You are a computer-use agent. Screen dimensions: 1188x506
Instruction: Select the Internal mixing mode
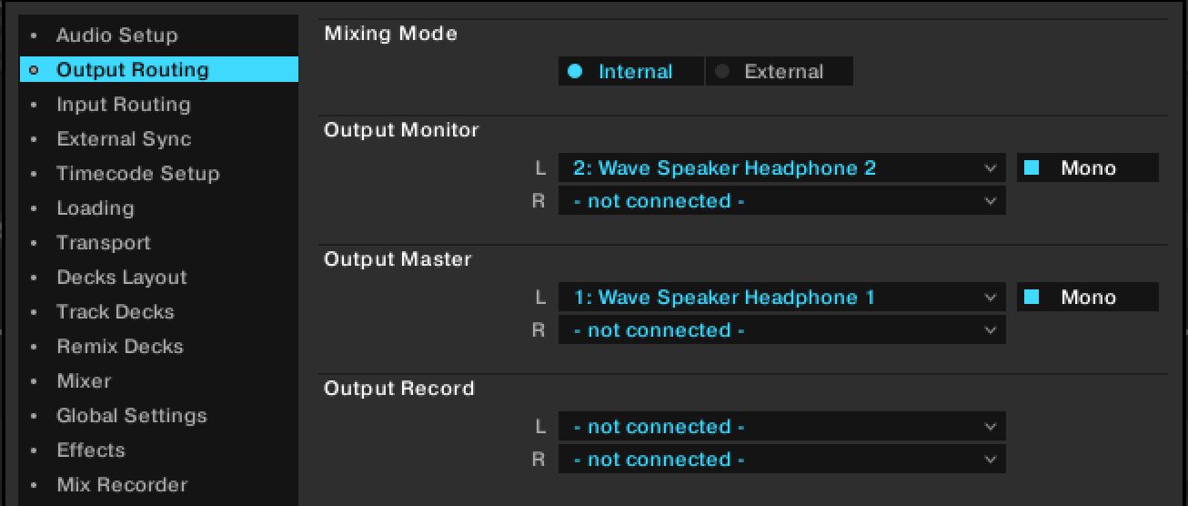point(631,72)
